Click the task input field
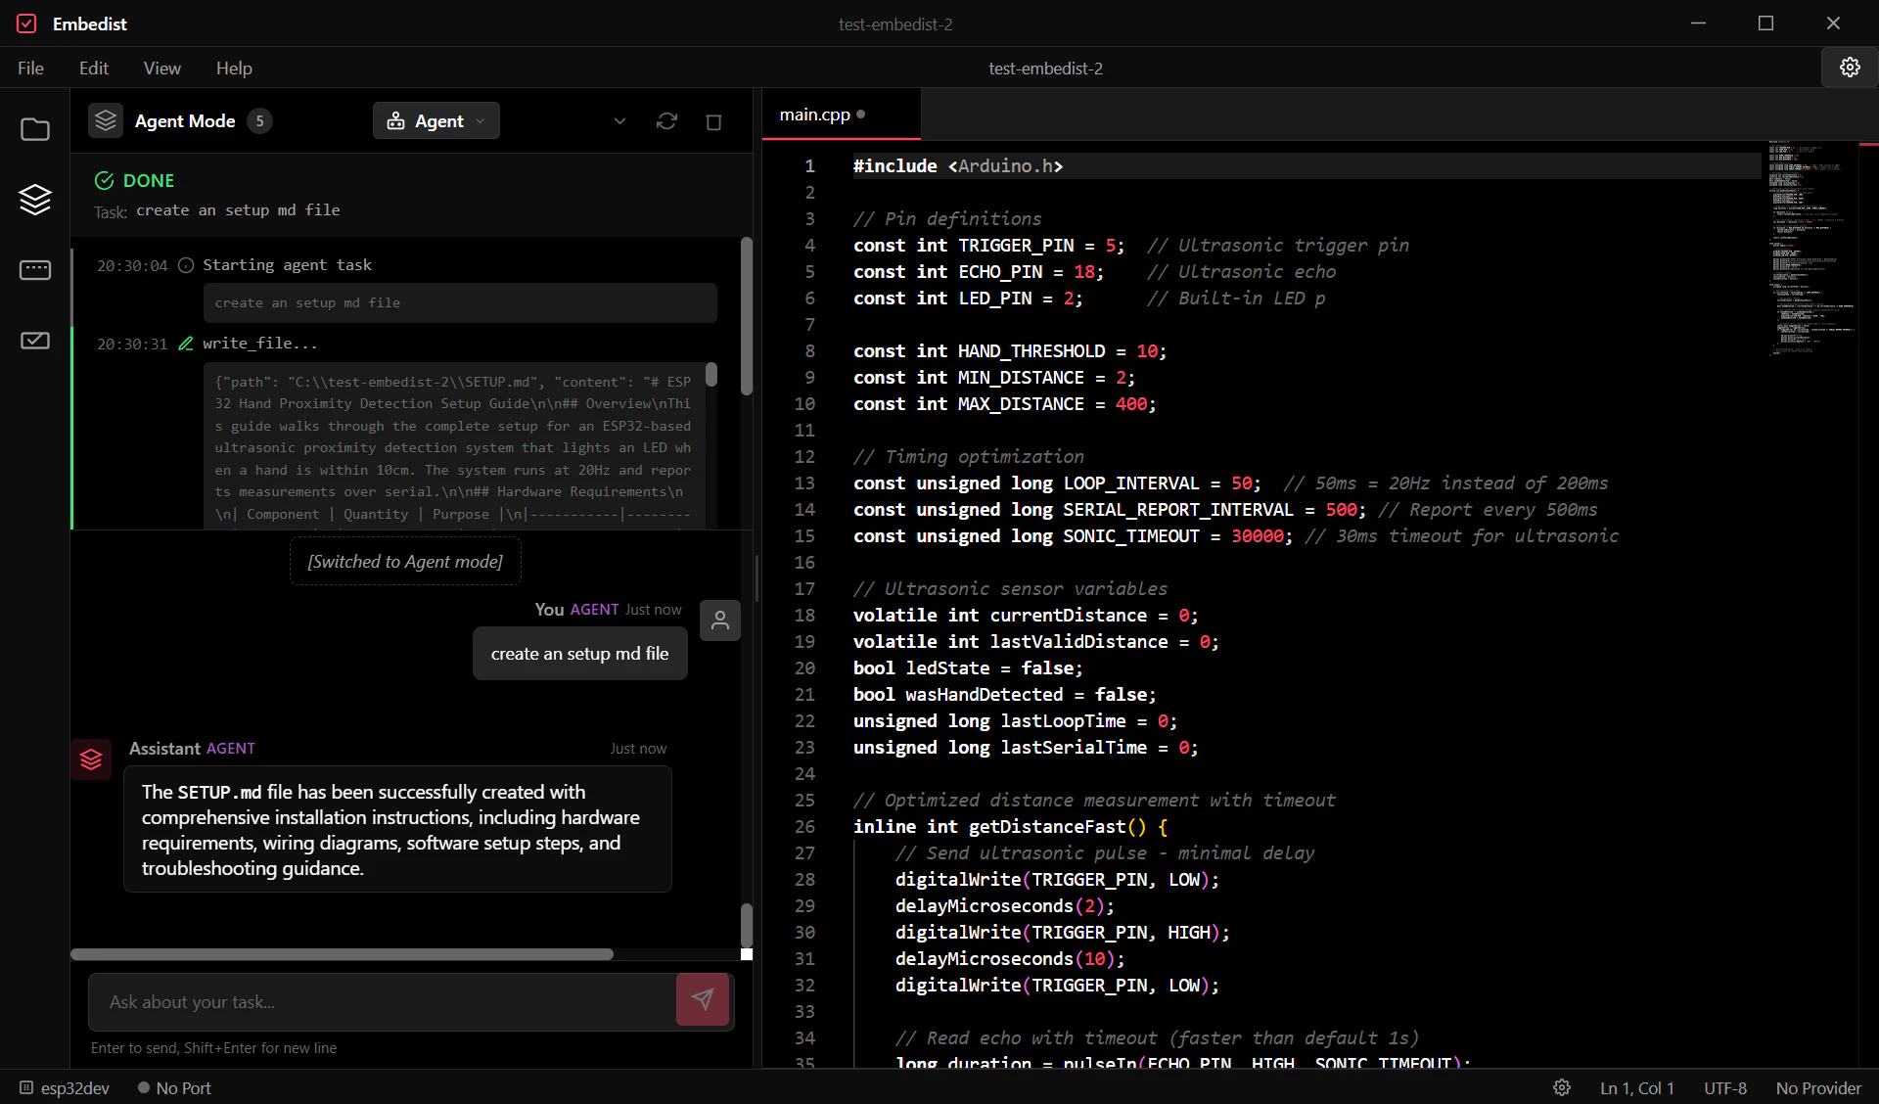Viewport: 1879px width, 1104px height. point(382,1001)
